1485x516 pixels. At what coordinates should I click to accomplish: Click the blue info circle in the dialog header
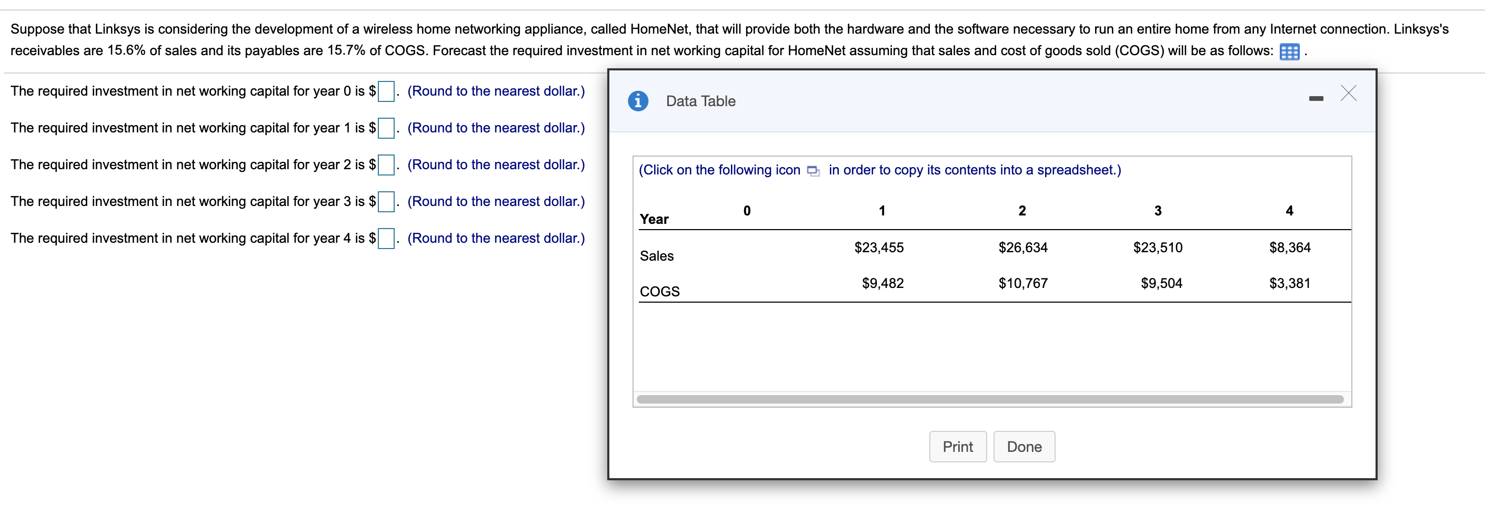pos(638,100)
